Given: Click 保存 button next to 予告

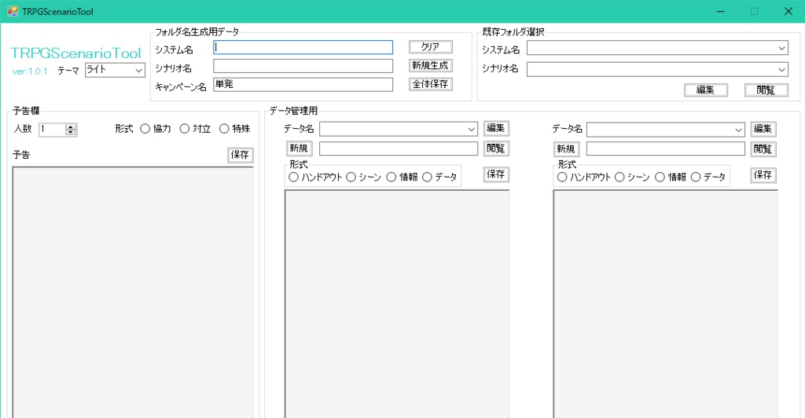Looking at the screenshot, I should click(241, 155).
